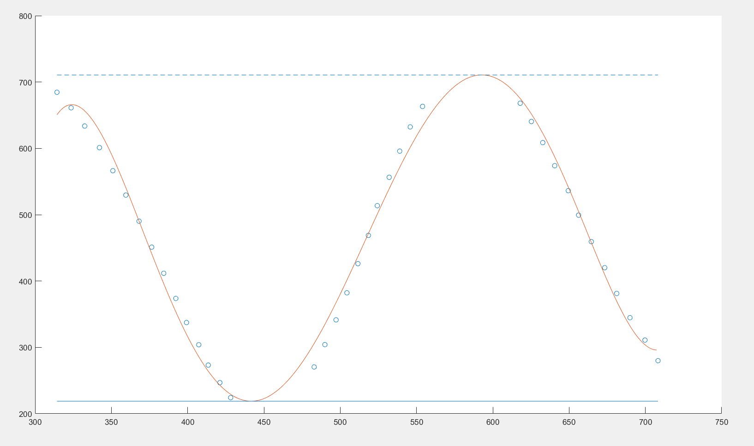Click the y-axis tick label 800
The width and height of the screenshot is (754, 446).
coord(25,16)
